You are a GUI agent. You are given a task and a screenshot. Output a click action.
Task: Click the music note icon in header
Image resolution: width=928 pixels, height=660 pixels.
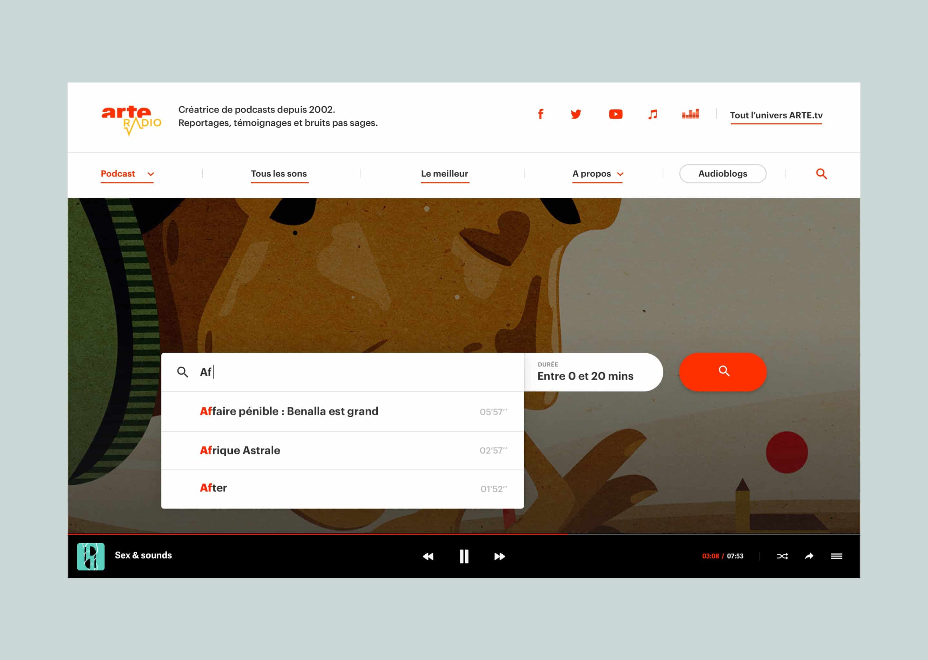pyautogui.click(x=652, y=114)
